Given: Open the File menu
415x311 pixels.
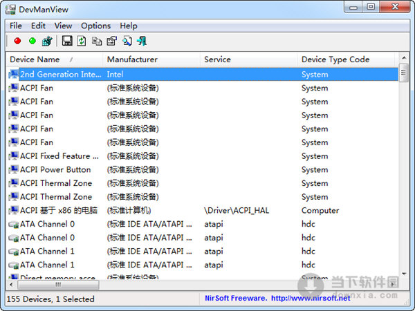Looking at the screenshot, I should (16, 26).
